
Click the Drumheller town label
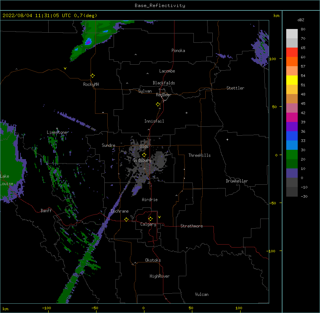click(x=237, y=181)
